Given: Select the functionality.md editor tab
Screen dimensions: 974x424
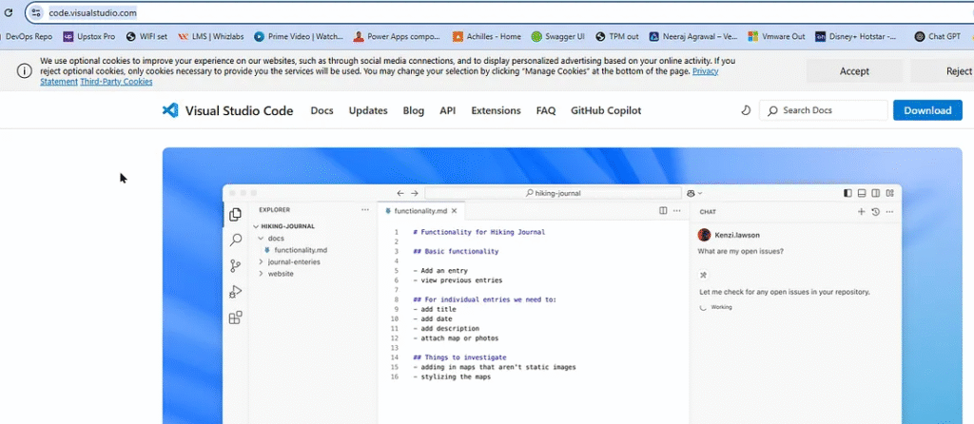Looking at the screenshot, I should (419, 211).
